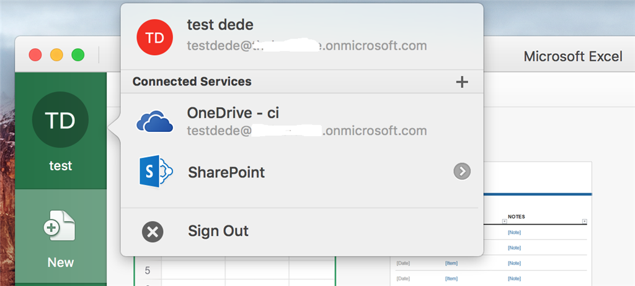The image size is (635, 286).
Task: Click the test dede account name
Action: [220, 25]
